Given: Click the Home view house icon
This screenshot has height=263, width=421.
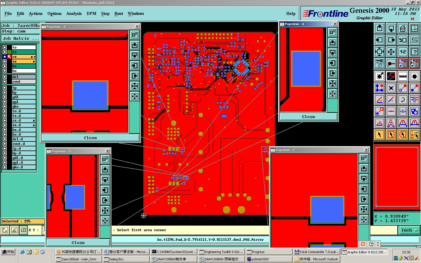Looking at the screenshot, I should [403, 28].
